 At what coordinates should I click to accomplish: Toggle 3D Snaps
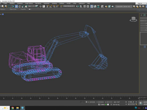coord(47,6)
